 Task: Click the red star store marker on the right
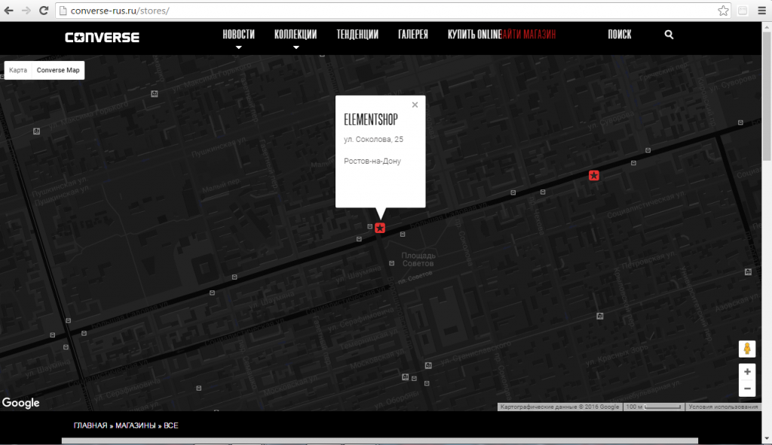coord(594,176)
